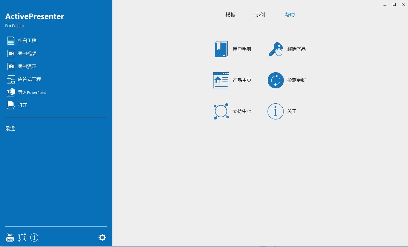Click the product homepage (产品主页) icon
Image resolution: width=408 pixels, height=247 pixels.
click(x=221, y=80)
